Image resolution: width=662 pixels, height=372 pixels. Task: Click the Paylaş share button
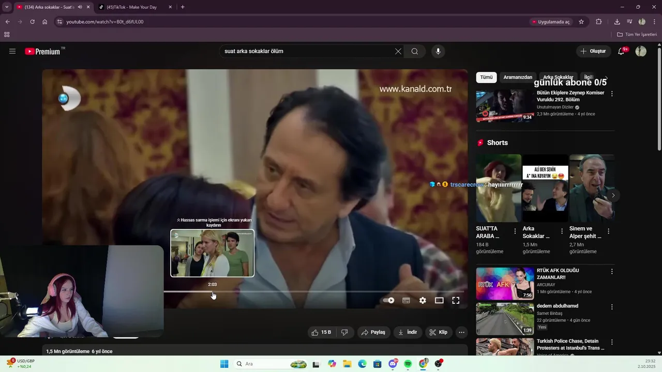click(373, 332)
